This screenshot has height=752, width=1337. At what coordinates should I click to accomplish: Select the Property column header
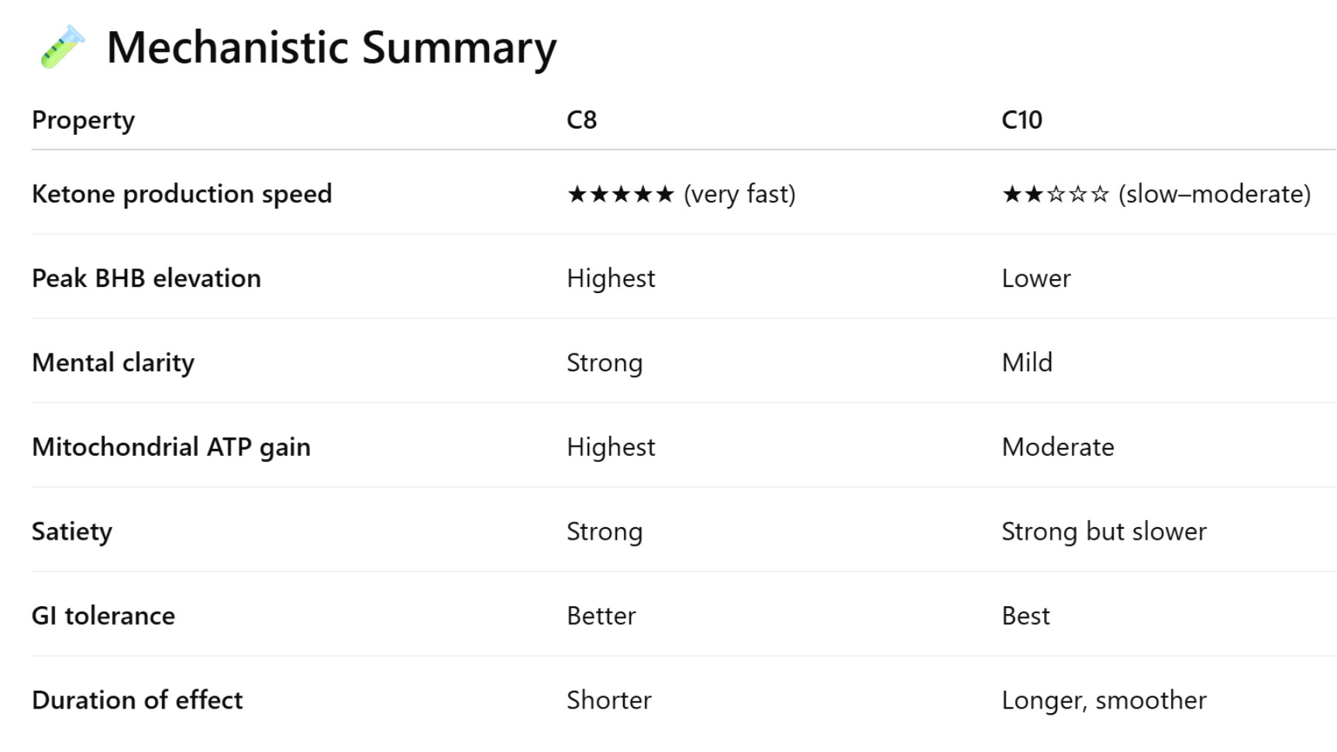click(x=83, y=120)
